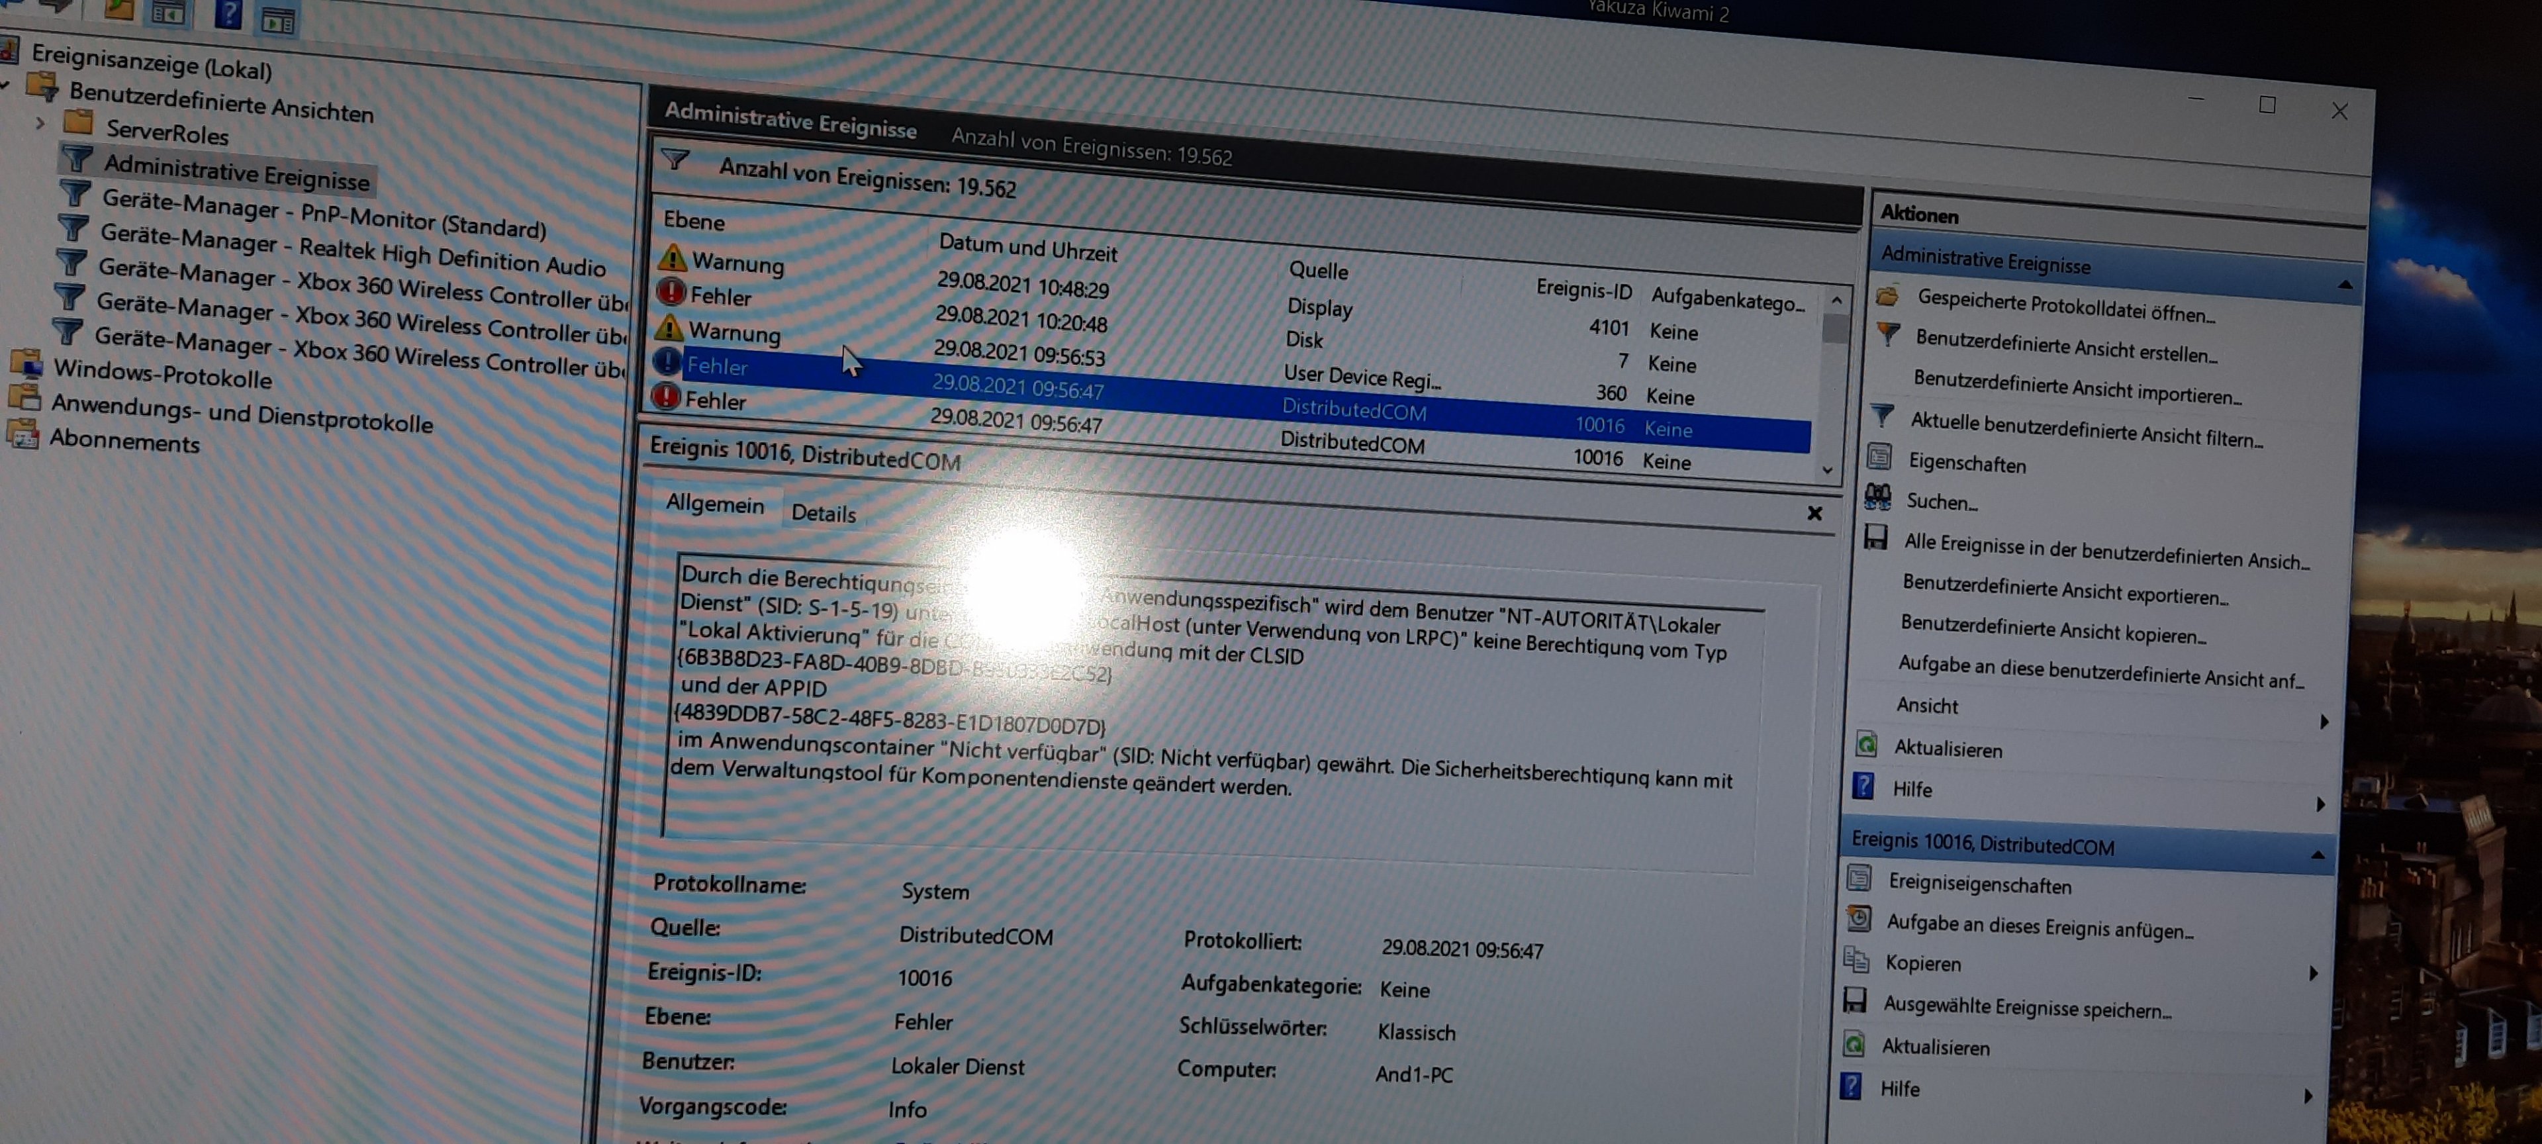Click the Suchen binoculars icon
2542x1144 pixels.
click(x=1878, y=497)
